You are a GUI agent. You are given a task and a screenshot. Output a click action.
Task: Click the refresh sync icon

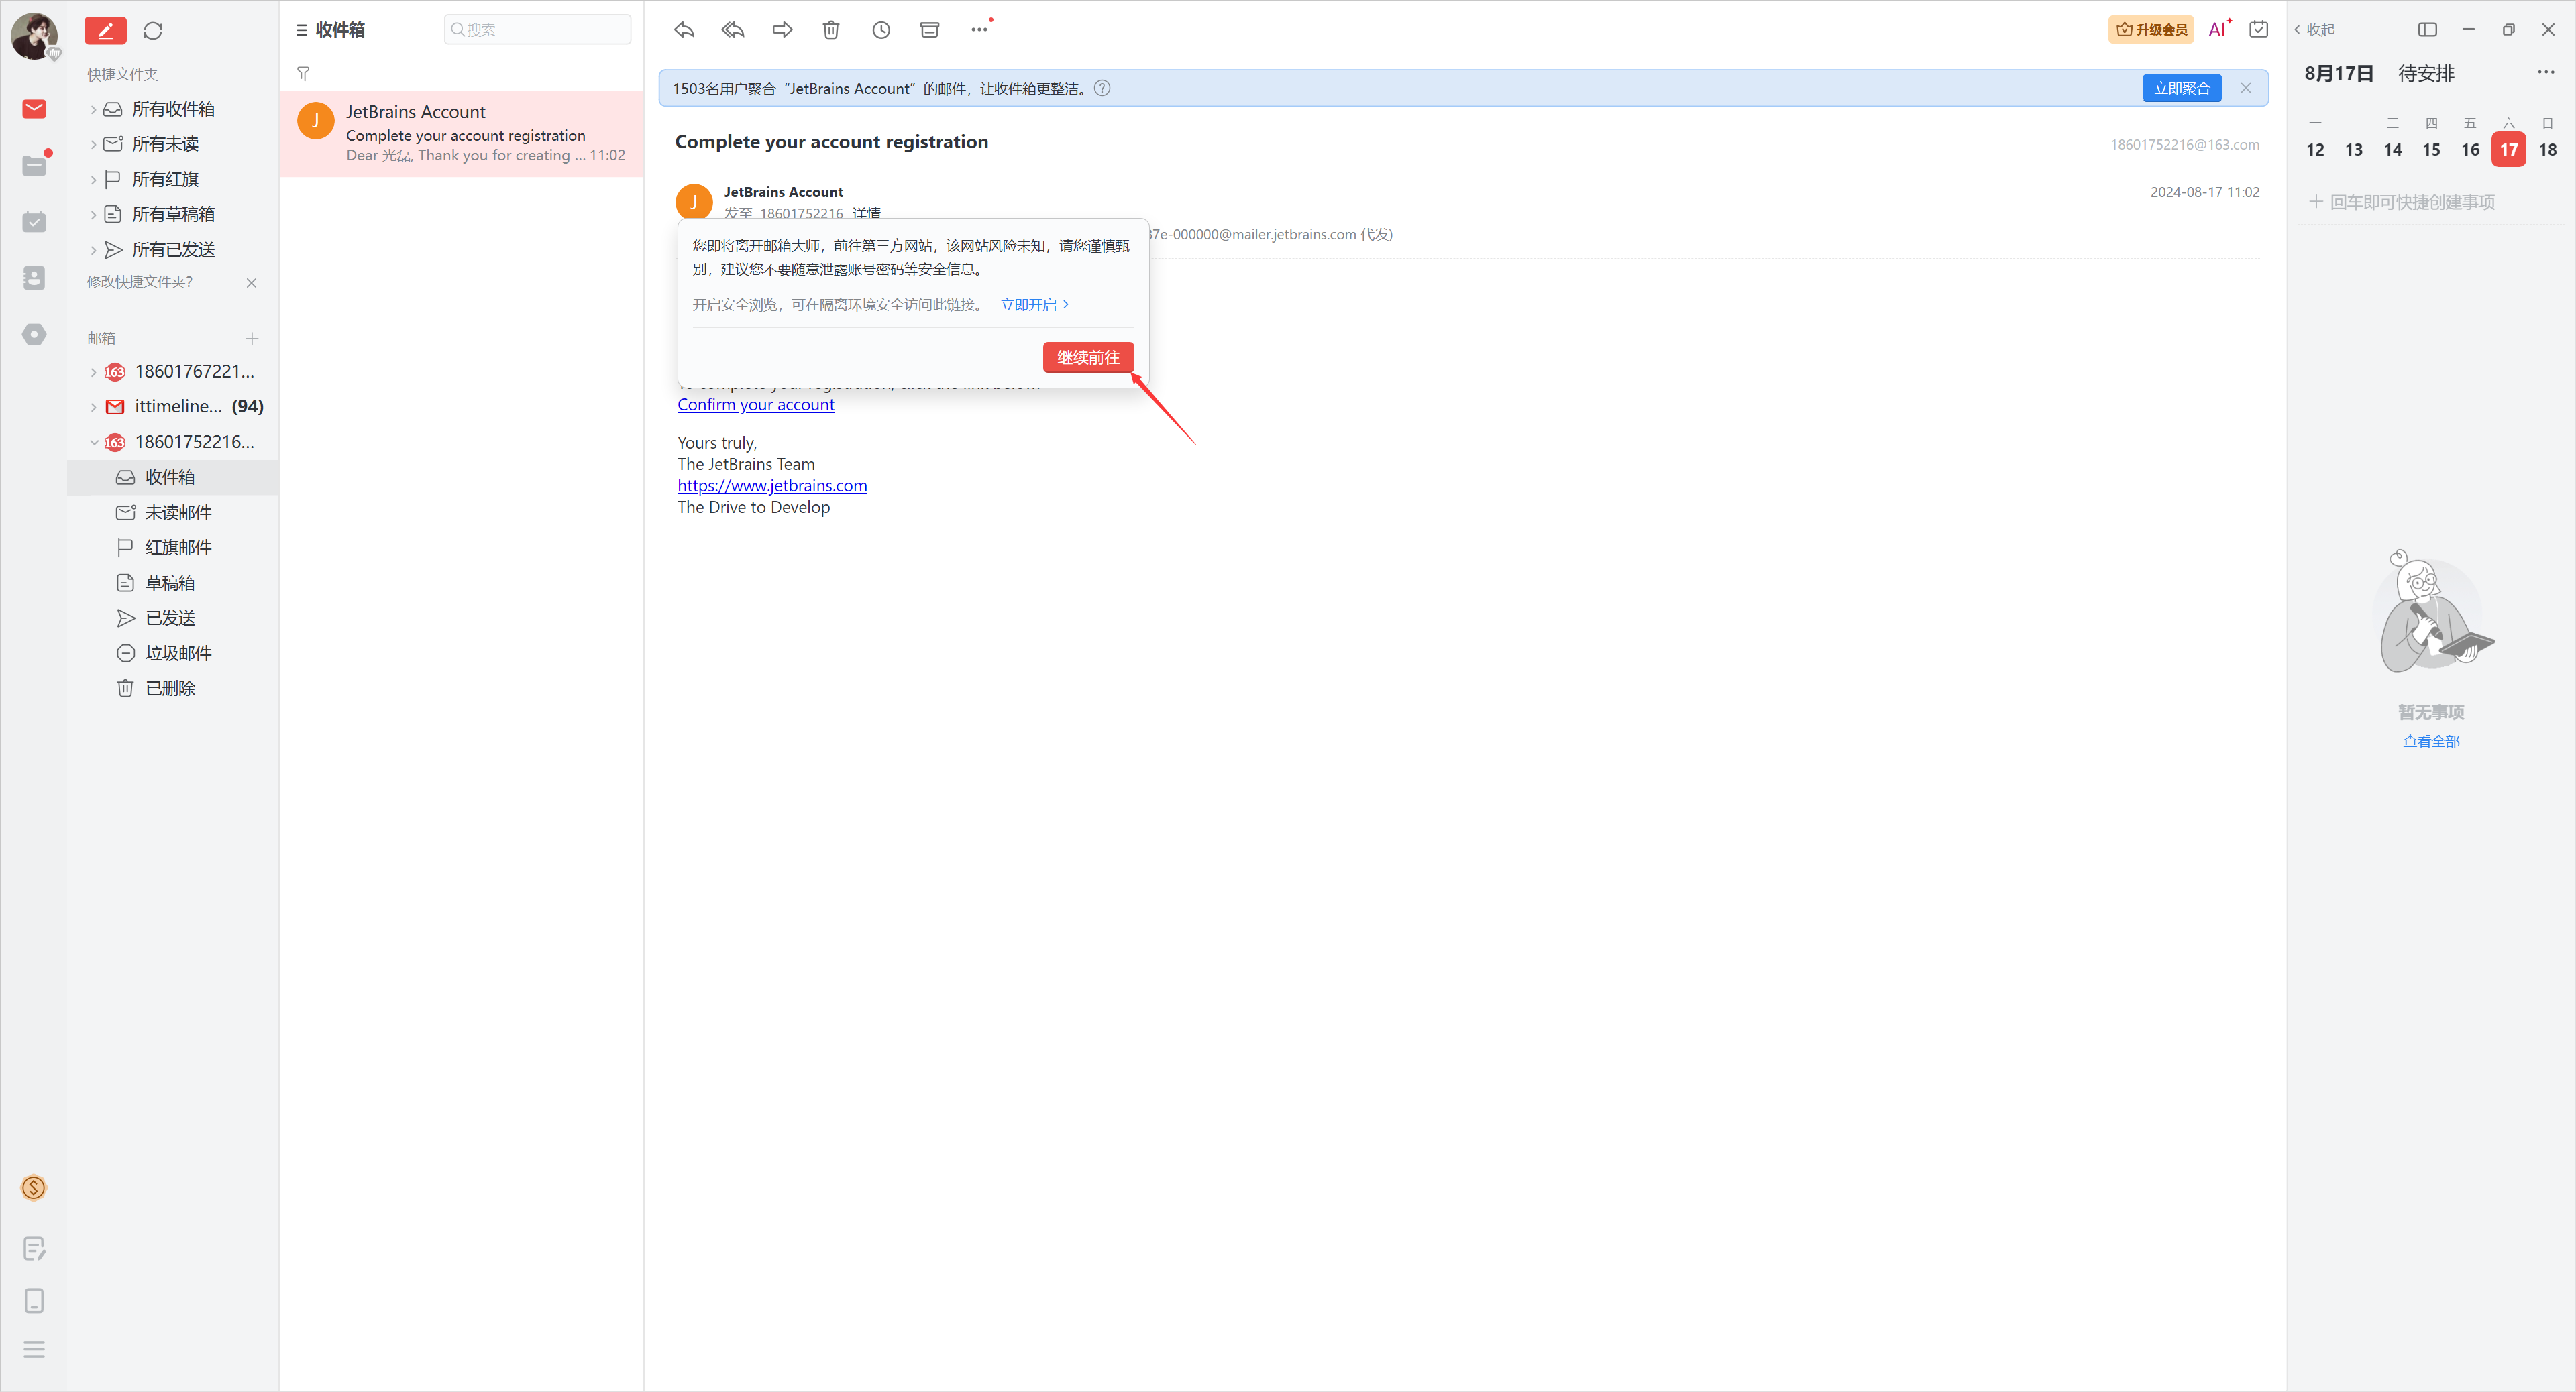(153, 31)
